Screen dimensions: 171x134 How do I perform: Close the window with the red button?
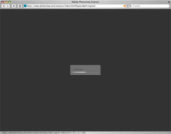tap(2, 2)
